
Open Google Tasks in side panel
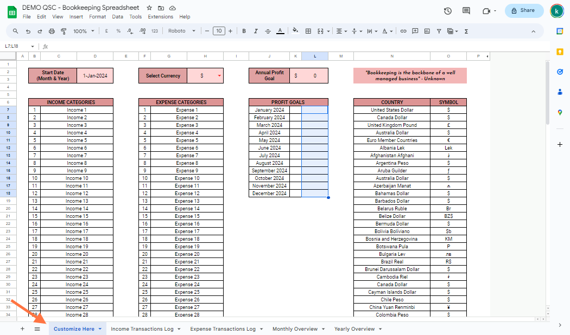560,72
